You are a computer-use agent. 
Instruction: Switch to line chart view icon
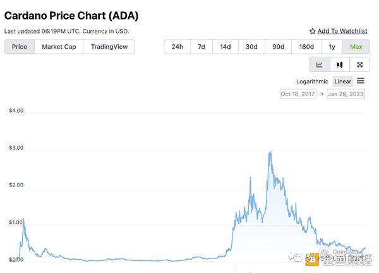pos(320,64)
